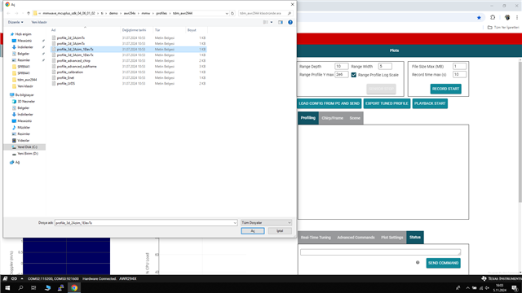Select file profile_LVDS
The width and height of the screenshot is (522, 293).
tap(65, 83)
